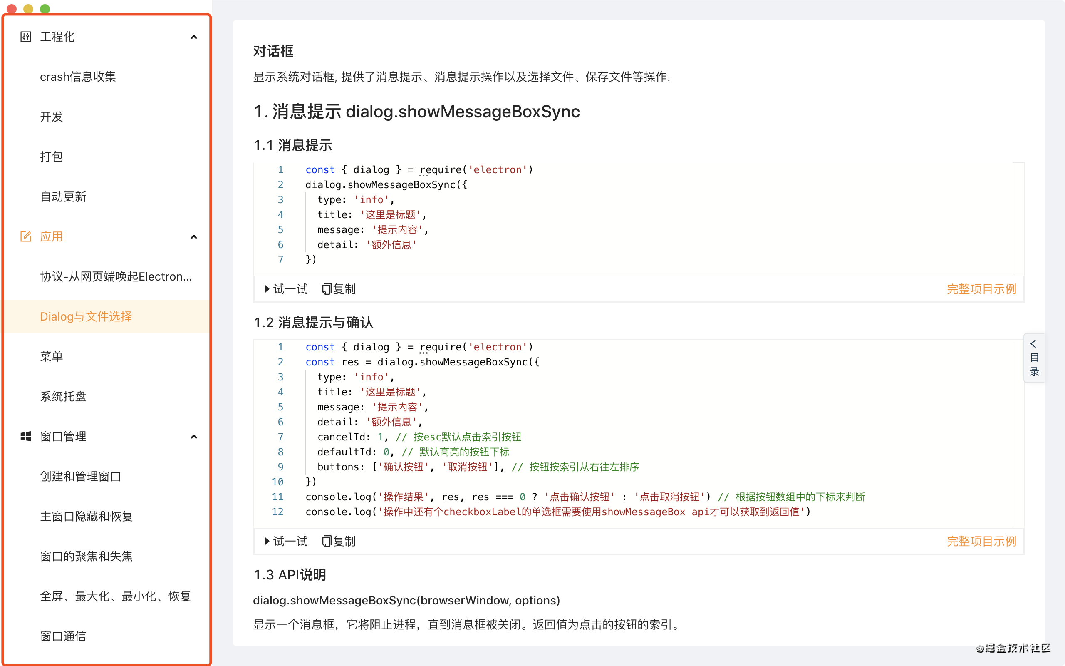The width and height of the screenshot is (1065, 666).
Task: Collapse the 窗口管理 menu section
Action: (193, 437)
